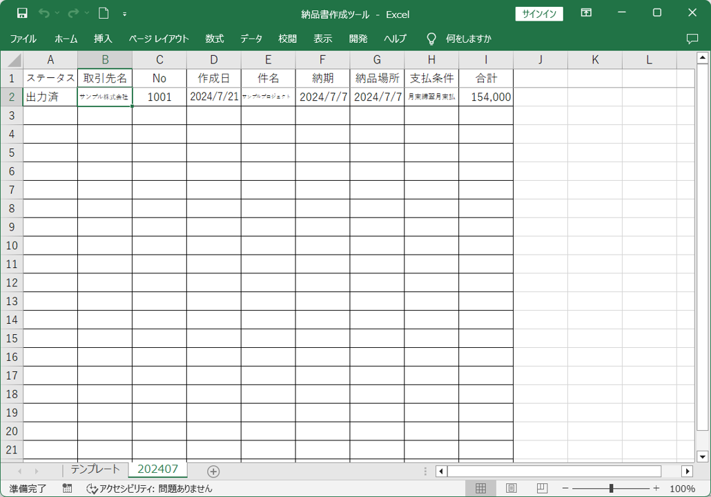
Task: Click the サインイン button
Action: (539, 14)
